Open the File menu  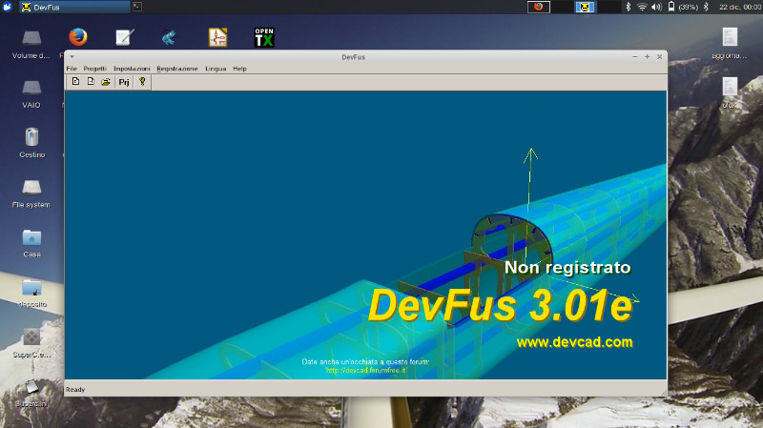71,69
